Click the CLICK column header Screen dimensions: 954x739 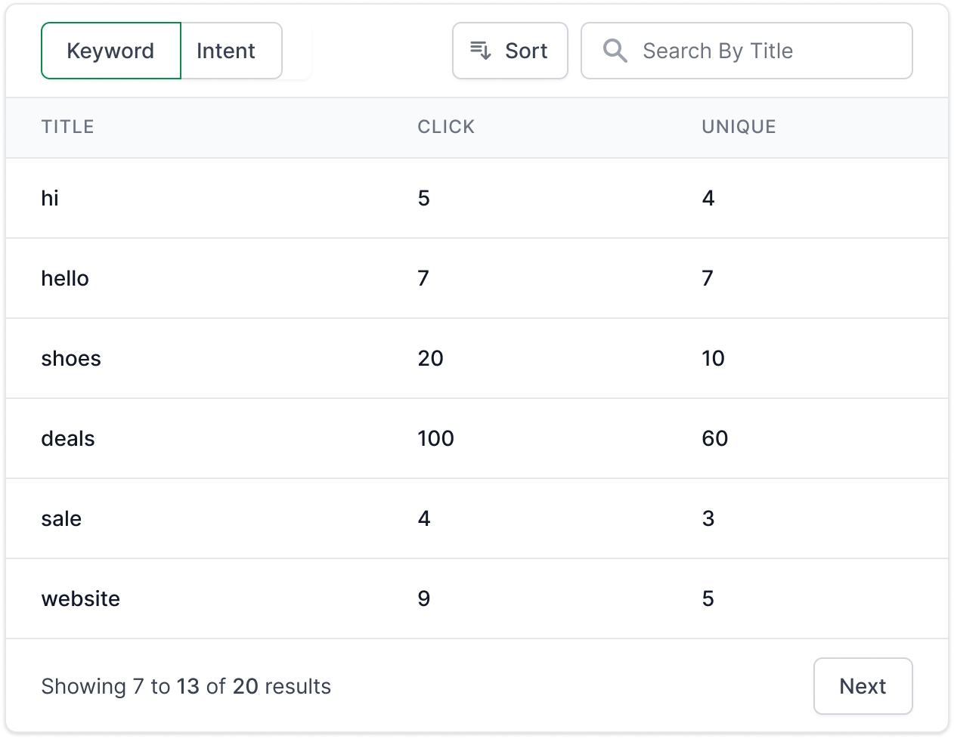(x=446, y=127)
